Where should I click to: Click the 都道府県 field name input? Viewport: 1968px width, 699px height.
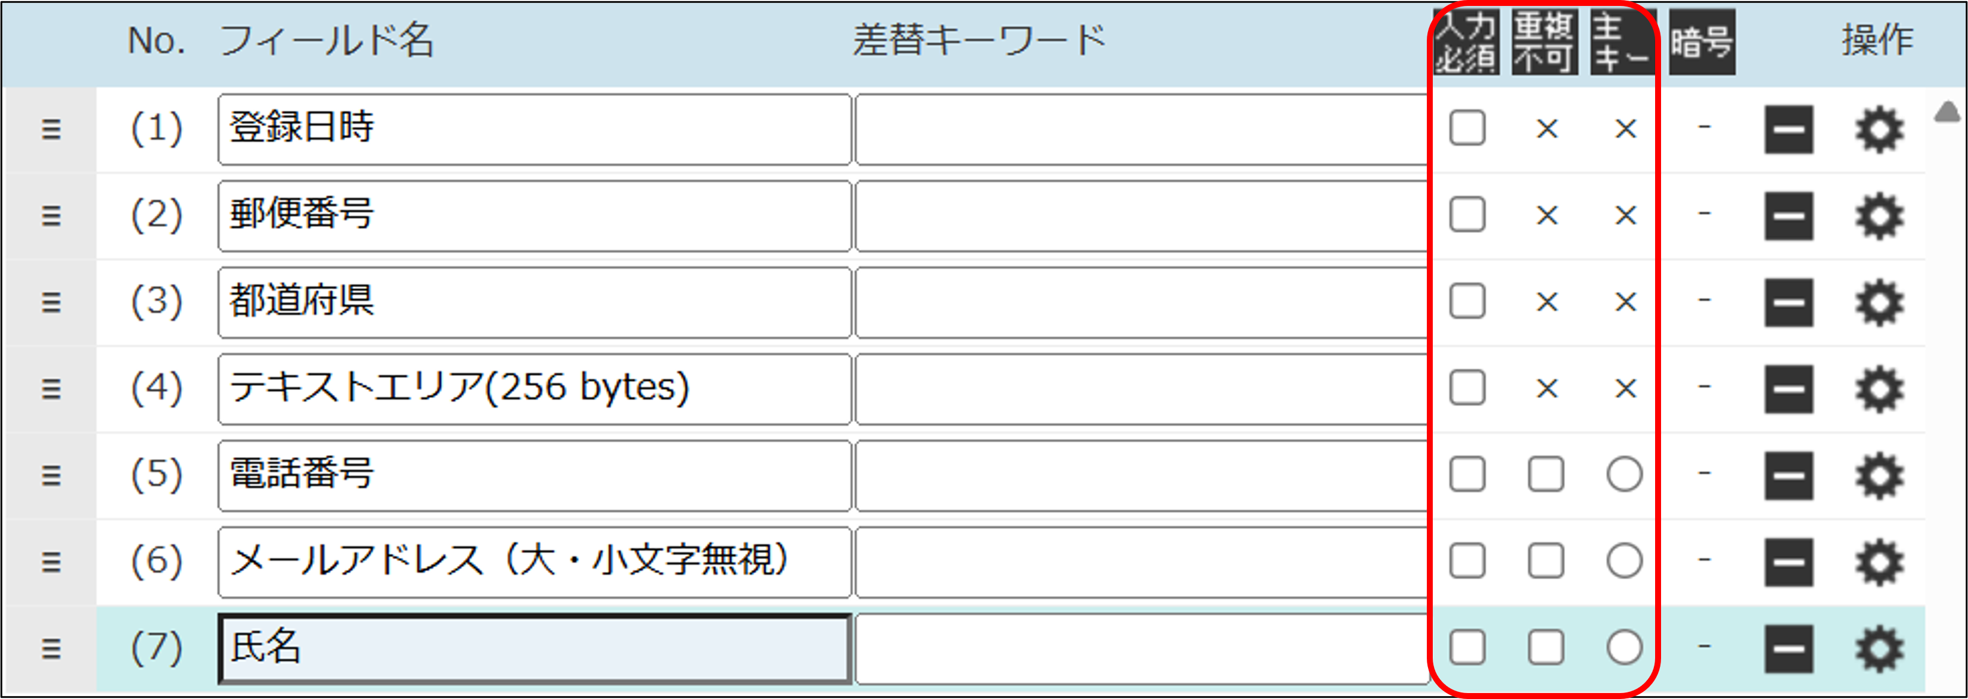tap(534, 302)
